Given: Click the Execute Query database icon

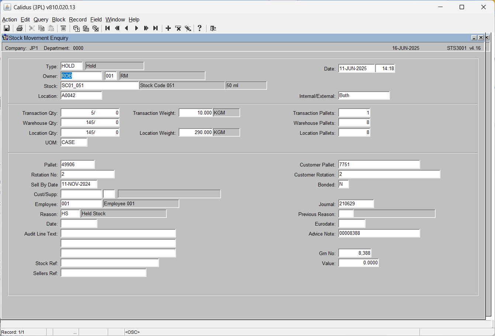Looking at the screenshot, I should 86,28.
